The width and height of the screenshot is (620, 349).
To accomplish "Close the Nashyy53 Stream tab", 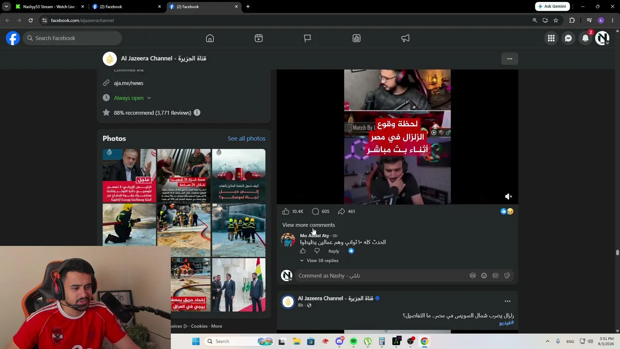I will click(82, 7).
